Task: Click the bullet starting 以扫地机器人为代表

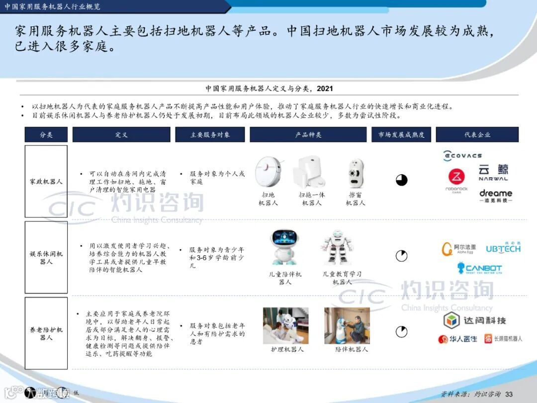Action: [x=243, y=106]
